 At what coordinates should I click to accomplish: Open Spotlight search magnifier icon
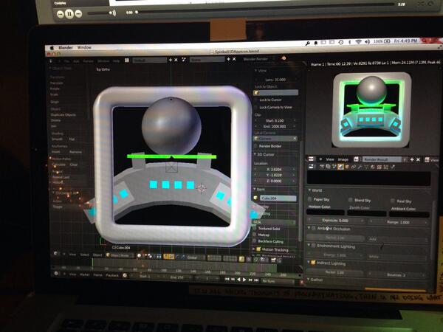click(x=424, y=41)
